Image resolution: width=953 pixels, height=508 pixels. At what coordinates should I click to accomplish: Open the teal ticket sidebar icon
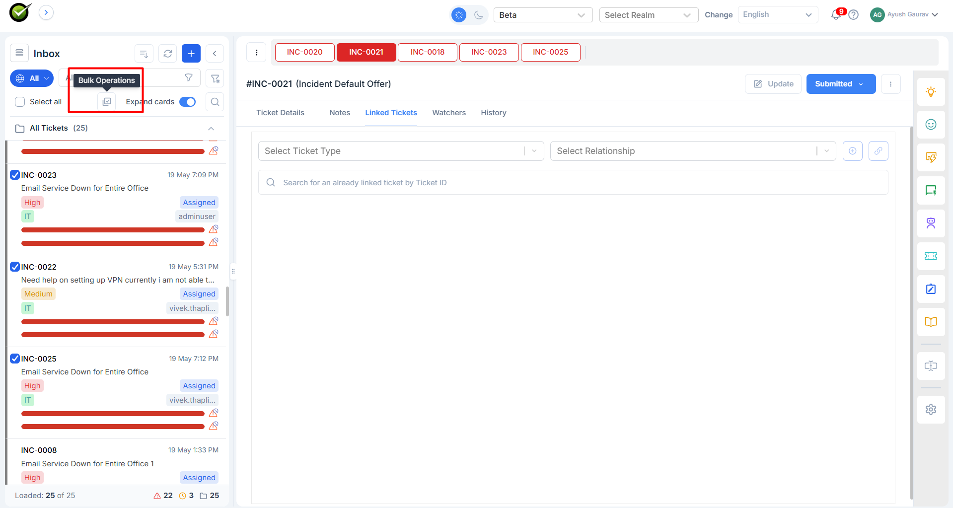pyautogui.click(x=931, y=256)
